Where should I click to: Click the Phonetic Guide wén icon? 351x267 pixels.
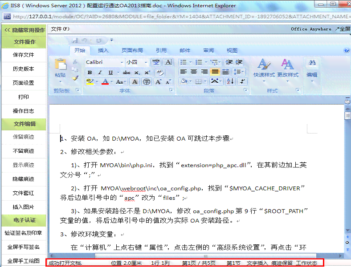[x=156, y=62]
